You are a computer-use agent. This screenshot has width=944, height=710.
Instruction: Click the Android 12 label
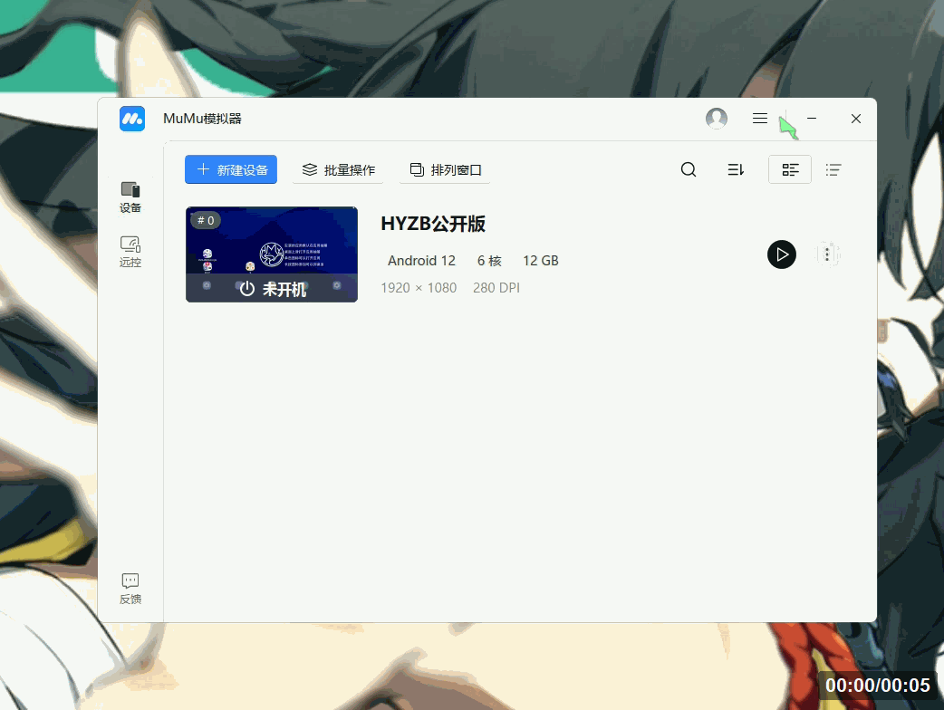tap(421, 261)
